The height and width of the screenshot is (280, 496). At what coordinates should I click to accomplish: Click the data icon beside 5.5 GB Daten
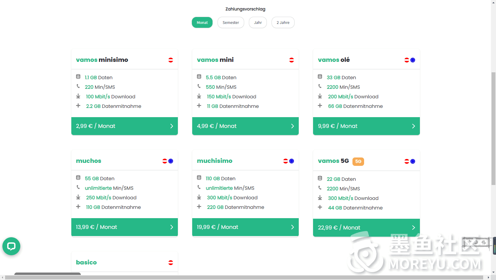199,77
